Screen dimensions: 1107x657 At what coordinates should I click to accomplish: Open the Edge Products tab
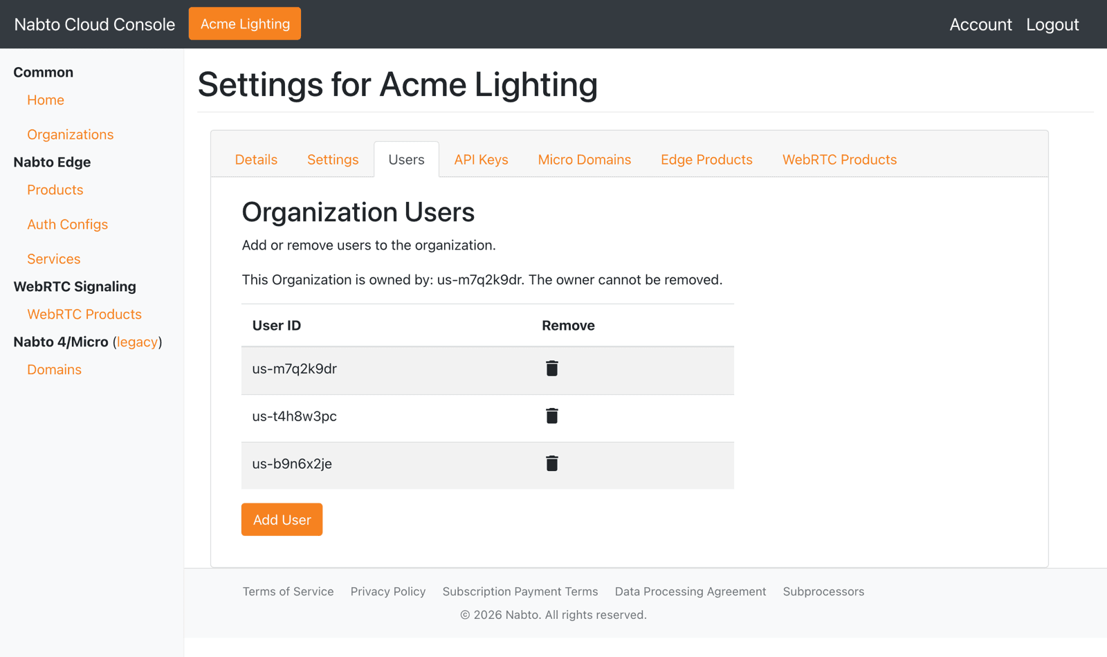click(706, 160)
